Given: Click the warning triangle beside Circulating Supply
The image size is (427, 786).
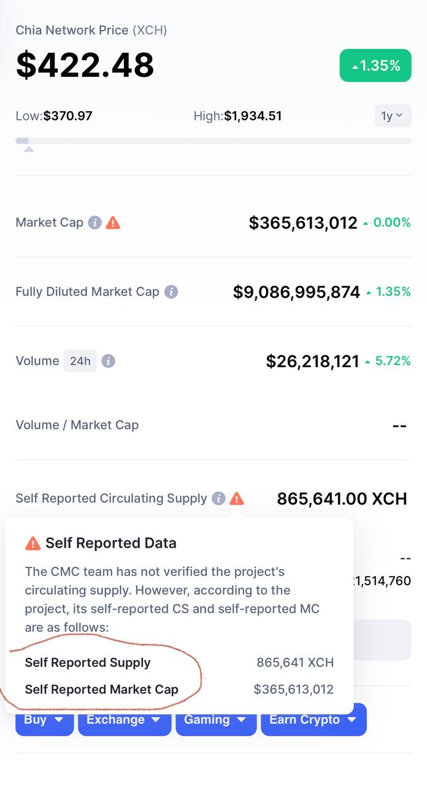Looking at the screenshot, I should pos(237,498).
